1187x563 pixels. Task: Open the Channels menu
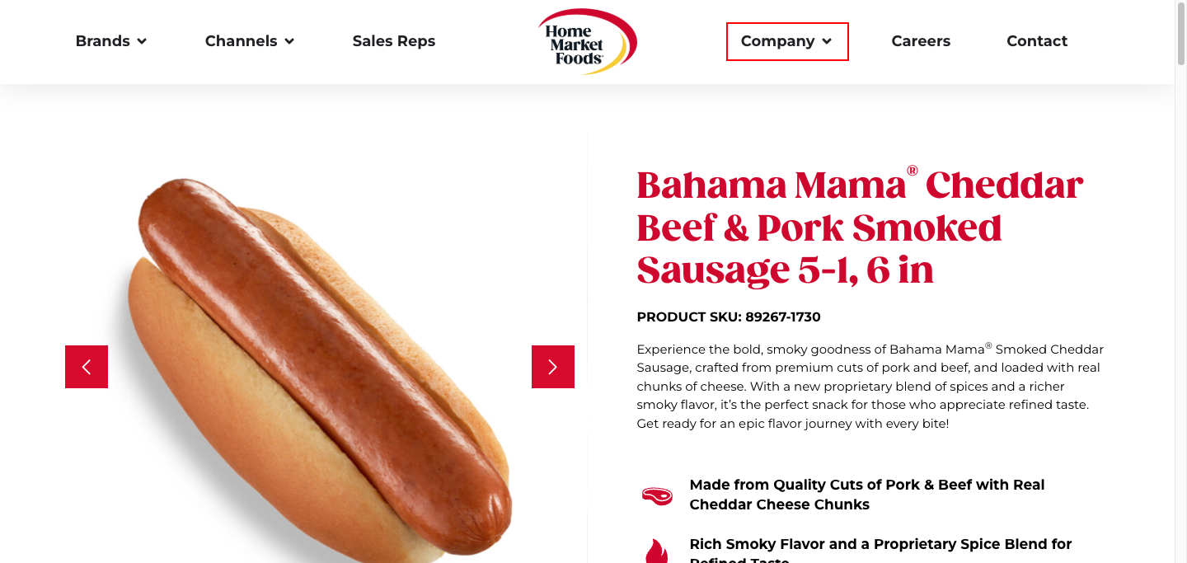click(250, 41)
